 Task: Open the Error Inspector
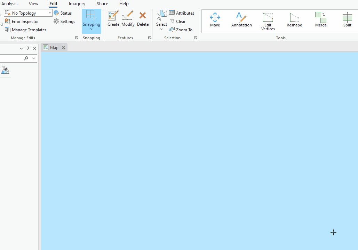pyautogui.click(x=22, y=21)
